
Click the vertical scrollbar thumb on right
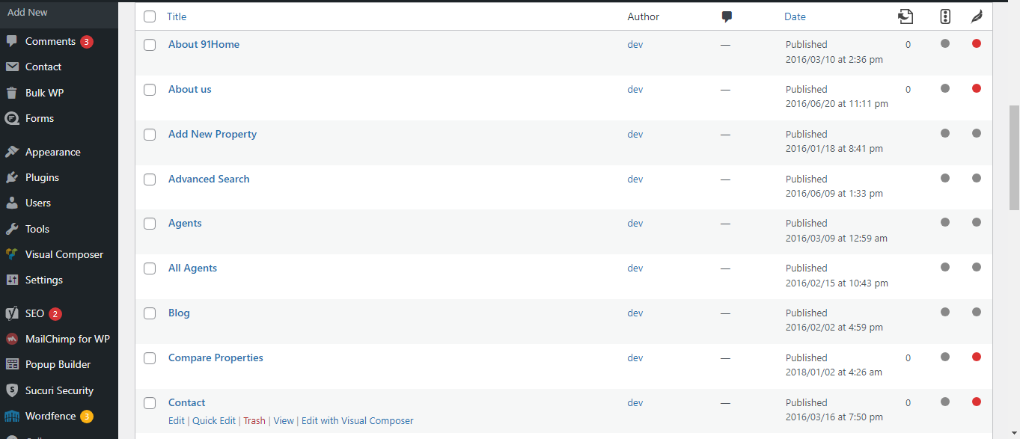click(1014, 157)
